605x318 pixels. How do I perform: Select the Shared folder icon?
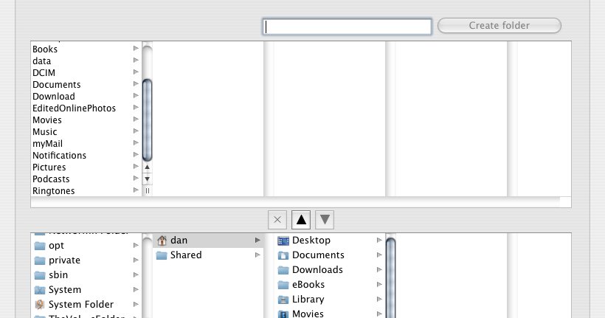click(162, 255)
